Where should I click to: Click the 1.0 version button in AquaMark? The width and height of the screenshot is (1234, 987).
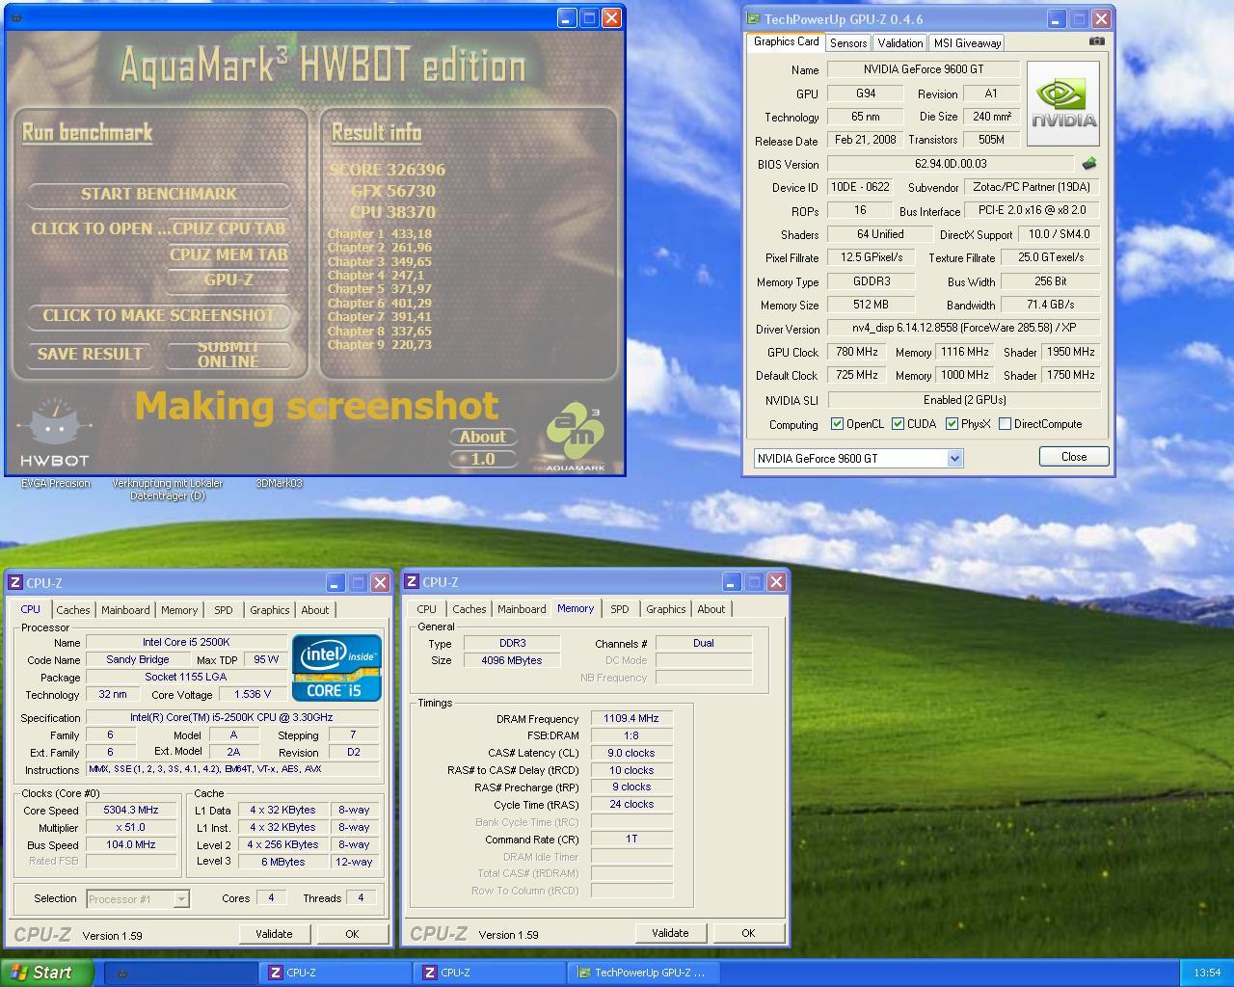[x=483, y=459]
